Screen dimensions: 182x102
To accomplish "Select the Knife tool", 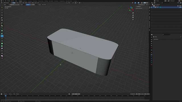I will [x=2, y=41].
